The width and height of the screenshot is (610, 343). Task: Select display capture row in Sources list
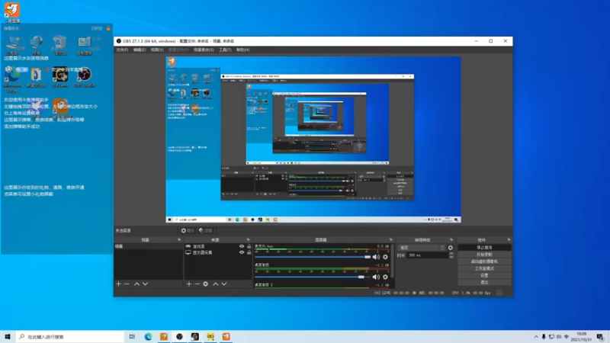[218, 252]
